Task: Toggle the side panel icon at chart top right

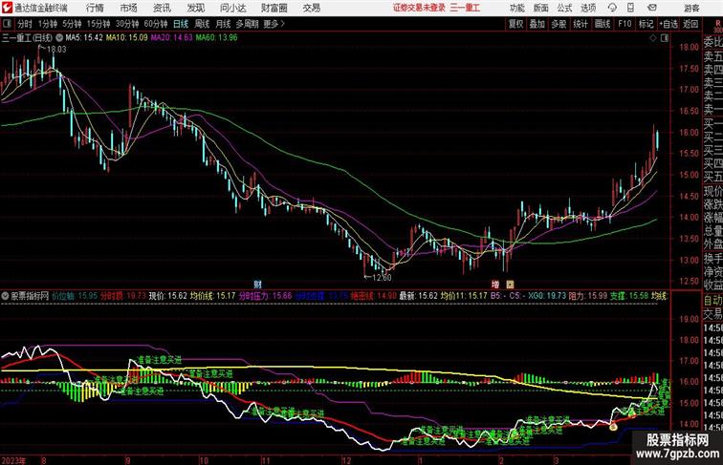Action: tap(665, 38)
